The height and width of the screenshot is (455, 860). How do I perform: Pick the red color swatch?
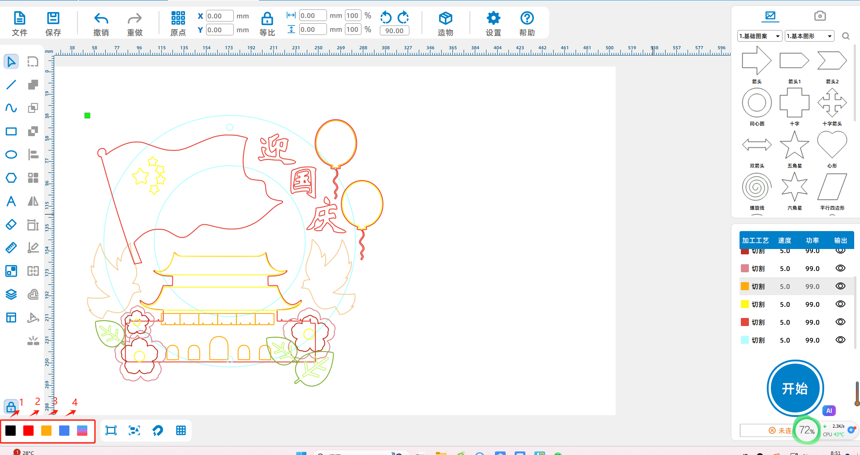[x=29, y=430]
